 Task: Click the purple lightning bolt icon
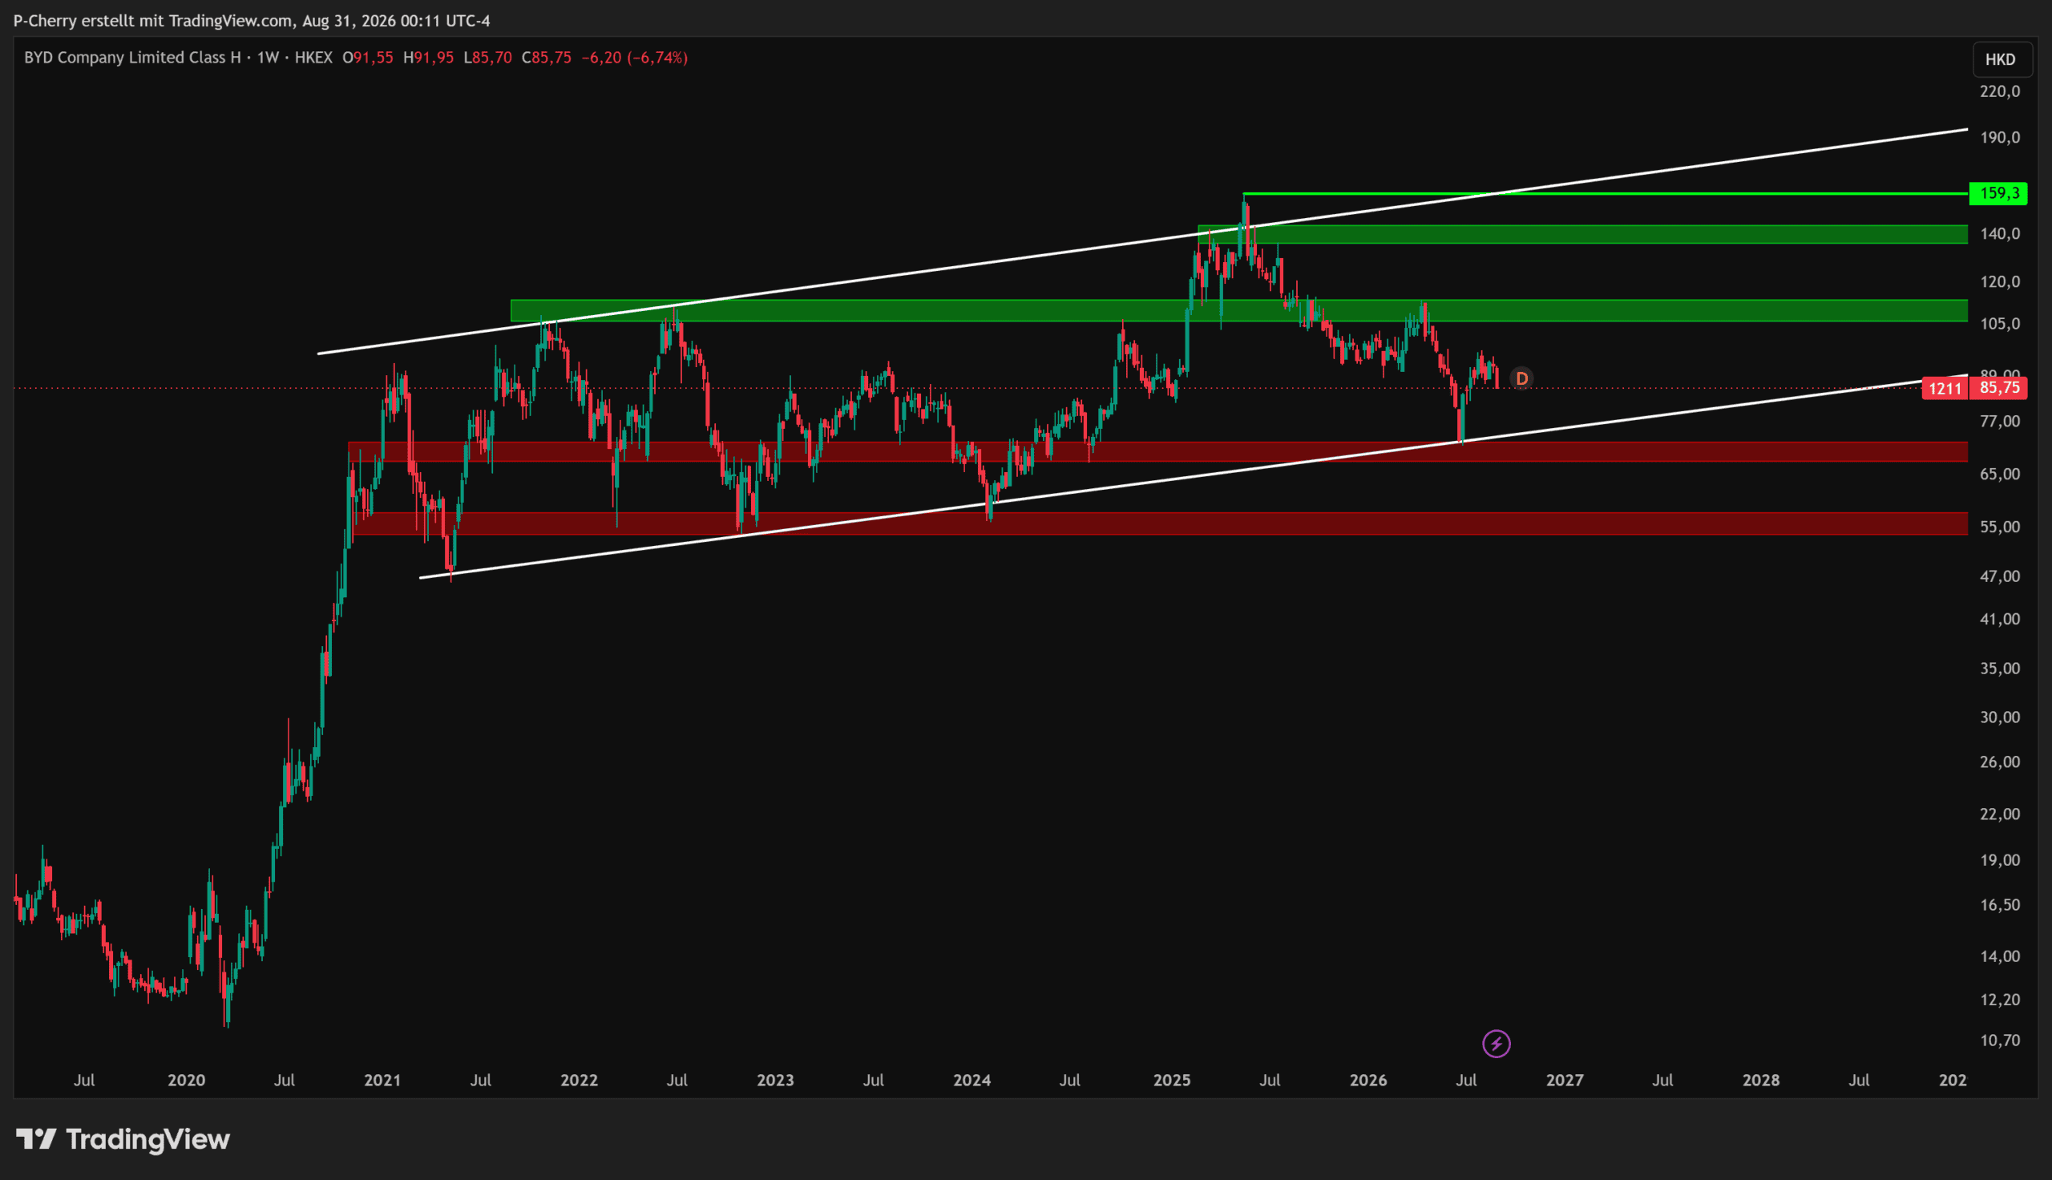[1497, 1044]
